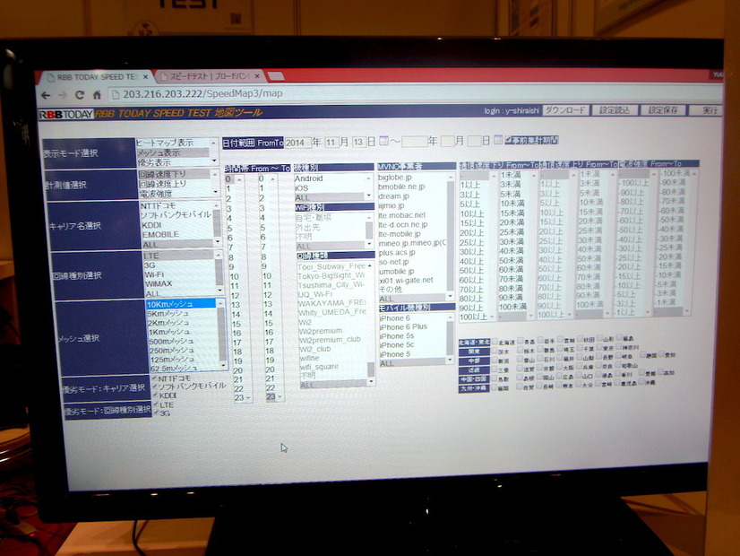740x556 pixels.
Task: Click the MVNO事業者 list scrollbar
Action: point(450,236)
